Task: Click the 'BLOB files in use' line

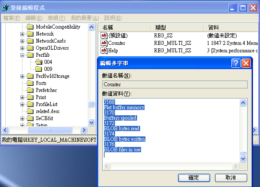Action: pyautogui.click(x=122, y=150)
